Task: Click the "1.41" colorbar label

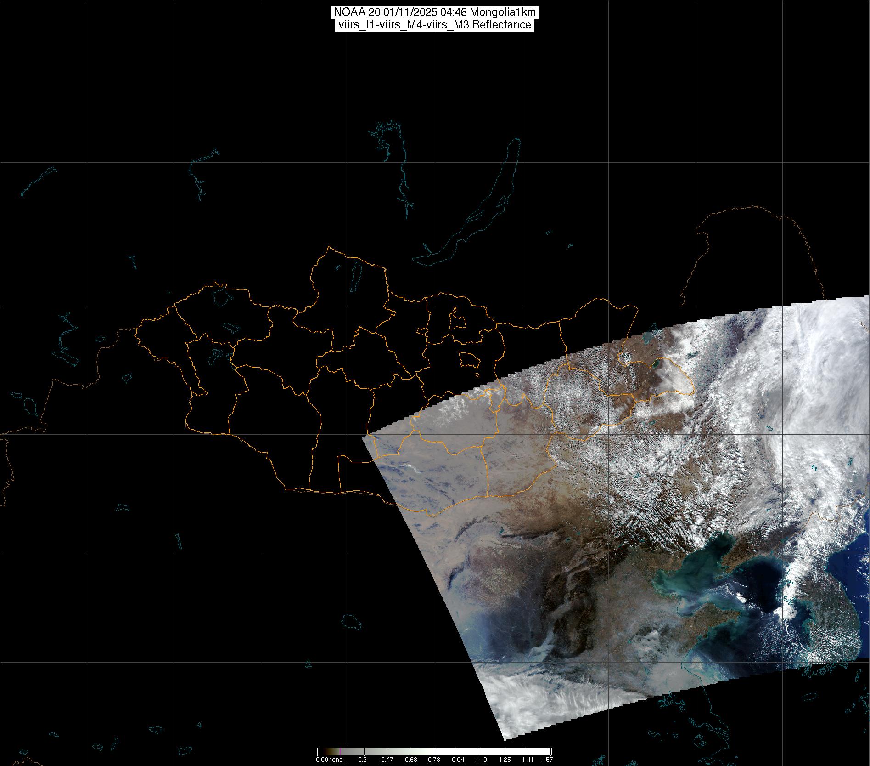Action: [528, 760]
